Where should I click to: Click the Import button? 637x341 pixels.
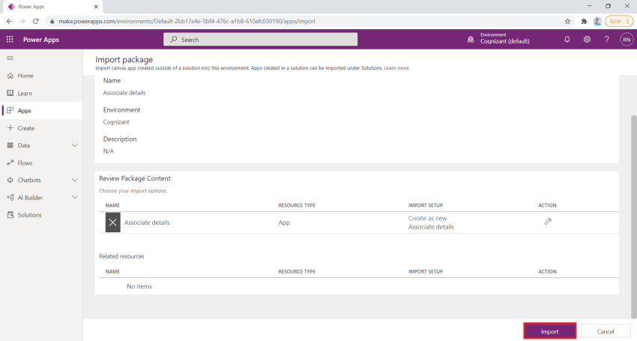click(x=549, y=331)
